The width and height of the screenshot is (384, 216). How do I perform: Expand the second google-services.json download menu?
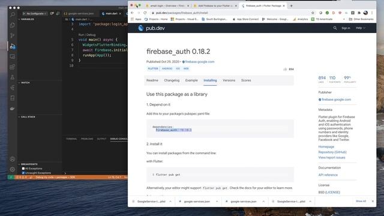tap(263, 202)
